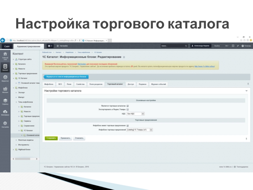Viewport: 253px width, 190px height.
Task: Open Инфоблок торговых предложений dropdown
Action: pyautogui.click(x=139, y=130)
